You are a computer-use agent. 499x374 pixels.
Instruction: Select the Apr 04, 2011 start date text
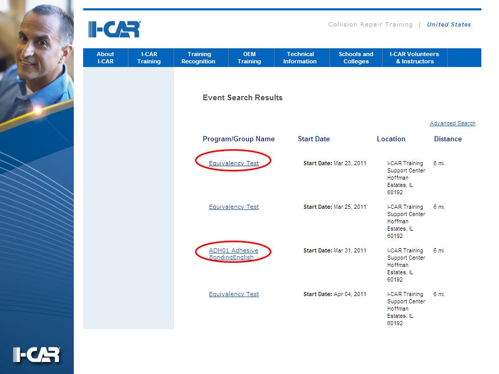(350, 294)
